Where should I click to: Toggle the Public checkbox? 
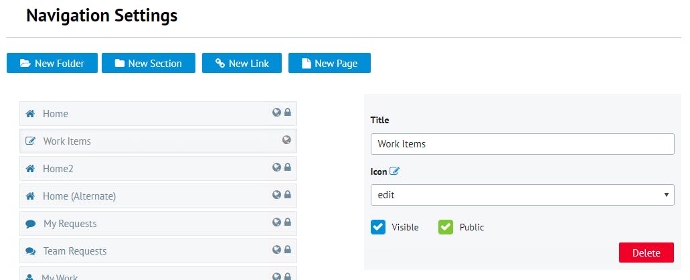tap(446, 227)
